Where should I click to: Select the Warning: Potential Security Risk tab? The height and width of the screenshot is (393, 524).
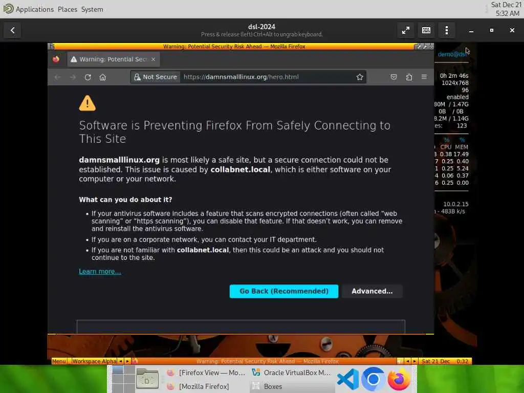coord(113,59)
